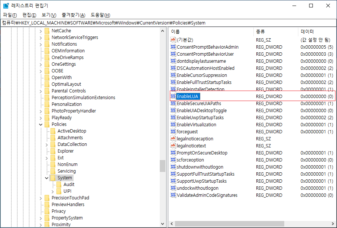
Task: Open the 보기(V) menu
Action: (49, 15)
